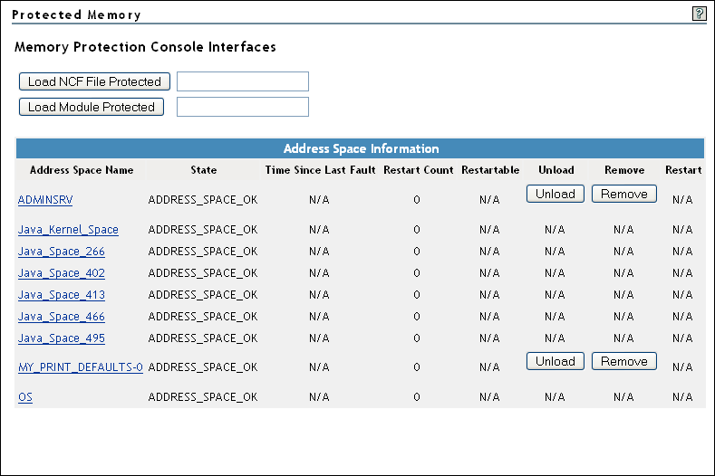
Task: Click Unload N/A in Java_Space_413 row
Action: pyautogui.click(x=555, y=295)
